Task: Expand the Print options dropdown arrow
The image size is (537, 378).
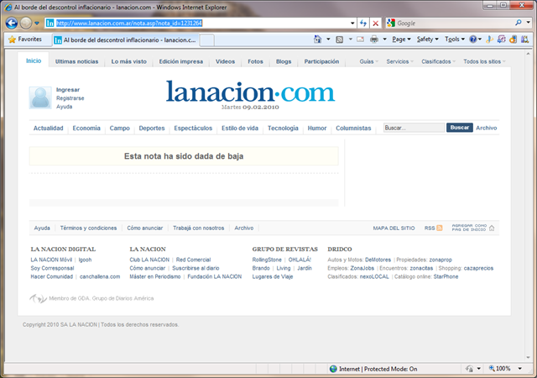Action: [384, 39]
